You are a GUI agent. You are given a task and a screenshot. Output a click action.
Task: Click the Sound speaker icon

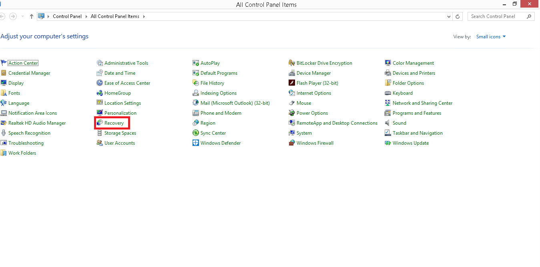pyautogui.click(x=388, y=123)
